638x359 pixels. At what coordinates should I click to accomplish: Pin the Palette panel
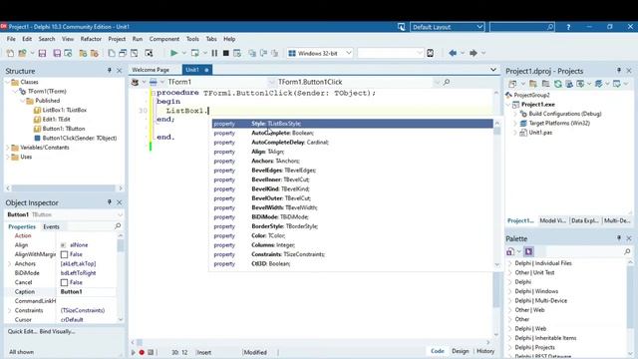click(619, 238)
